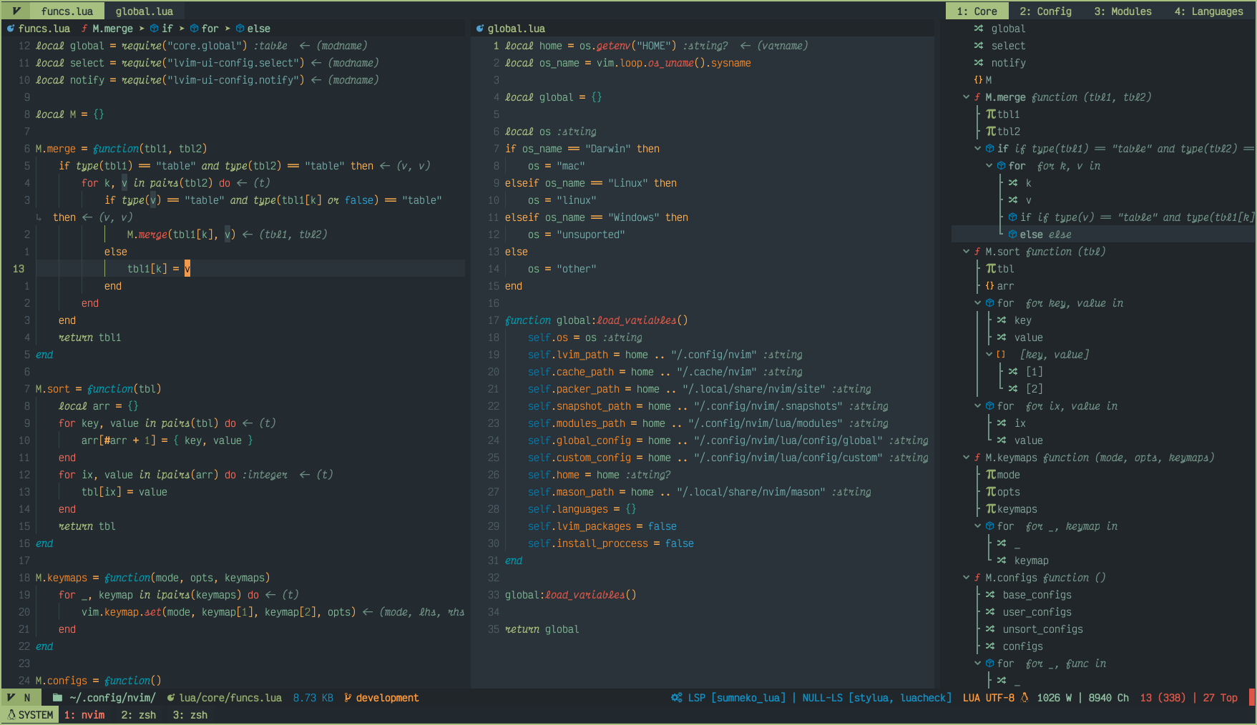Click the folder icon in the status line
Screen dimensions: 1257x725
coord(57,698)
